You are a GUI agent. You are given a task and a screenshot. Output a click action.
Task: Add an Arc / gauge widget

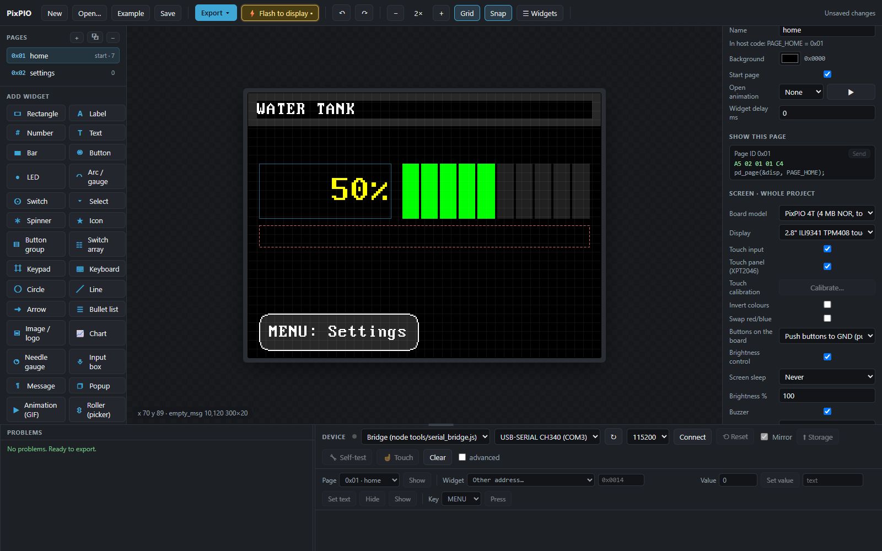[97, 177]
